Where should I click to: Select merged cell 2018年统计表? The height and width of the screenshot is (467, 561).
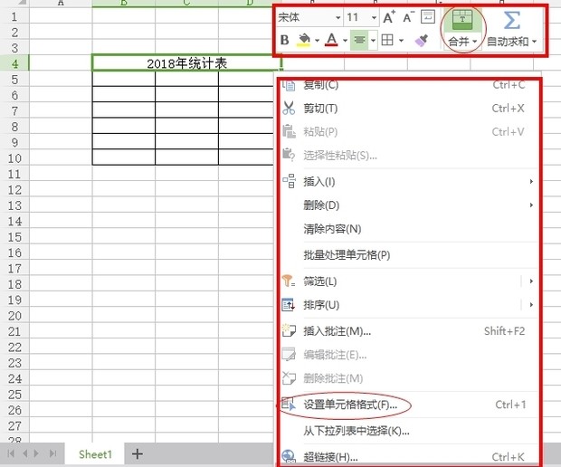[186, 63]
